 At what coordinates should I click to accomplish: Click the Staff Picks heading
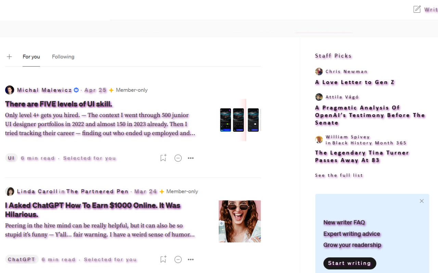(x=333, y=56)
